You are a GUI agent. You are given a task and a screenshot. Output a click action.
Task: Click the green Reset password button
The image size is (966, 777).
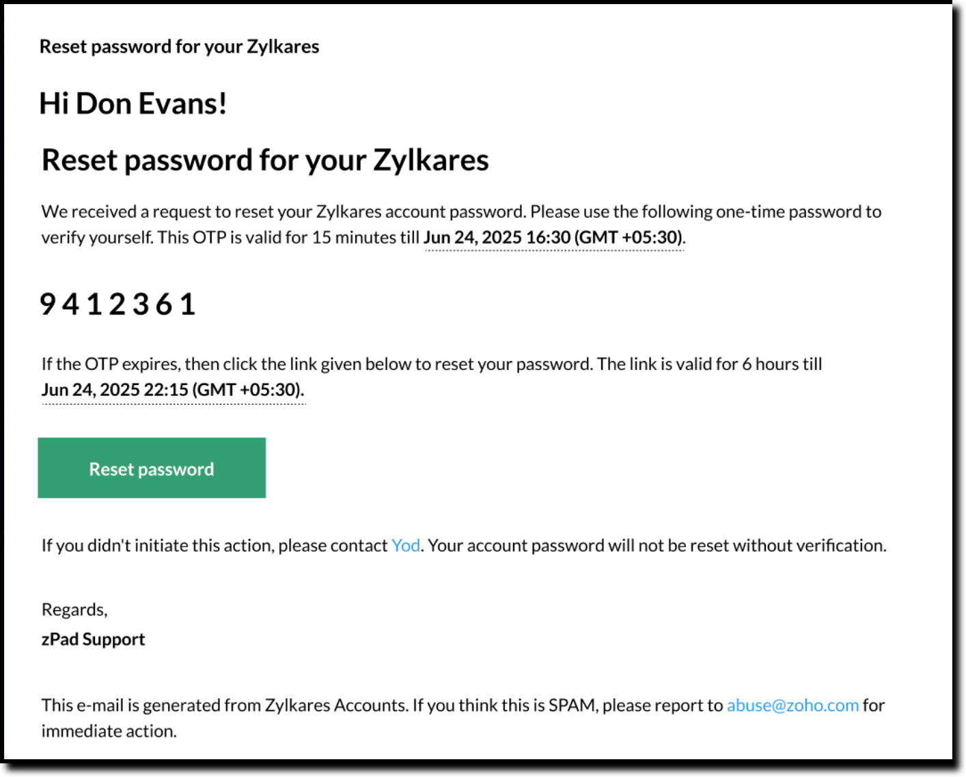(152, 468)
